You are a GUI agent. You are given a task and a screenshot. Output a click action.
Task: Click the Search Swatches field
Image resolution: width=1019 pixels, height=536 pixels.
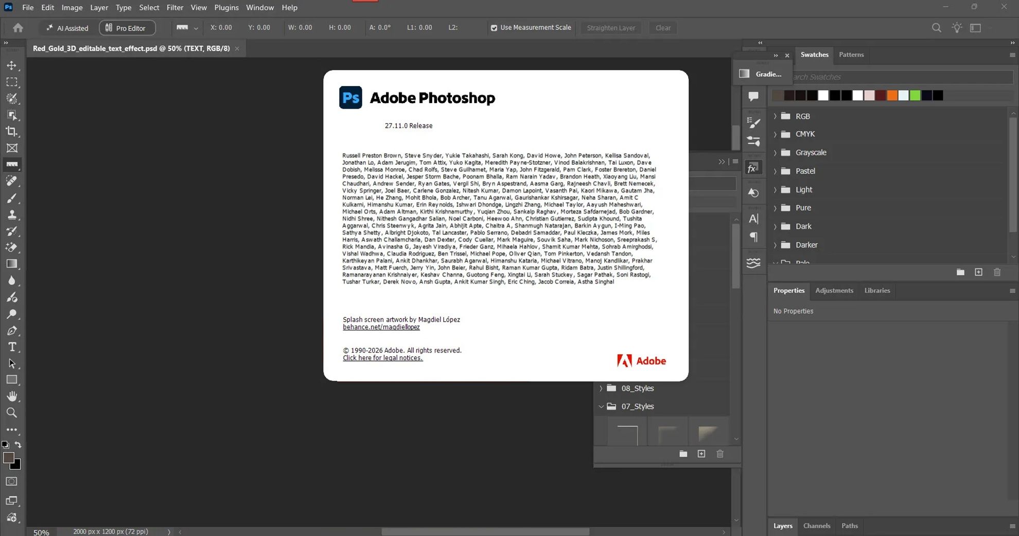(903, 77)
